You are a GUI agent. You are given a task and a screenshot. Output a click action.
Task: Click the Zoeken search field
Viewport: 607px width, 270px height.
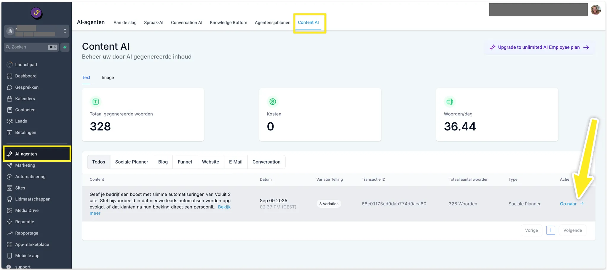point(32,47)
